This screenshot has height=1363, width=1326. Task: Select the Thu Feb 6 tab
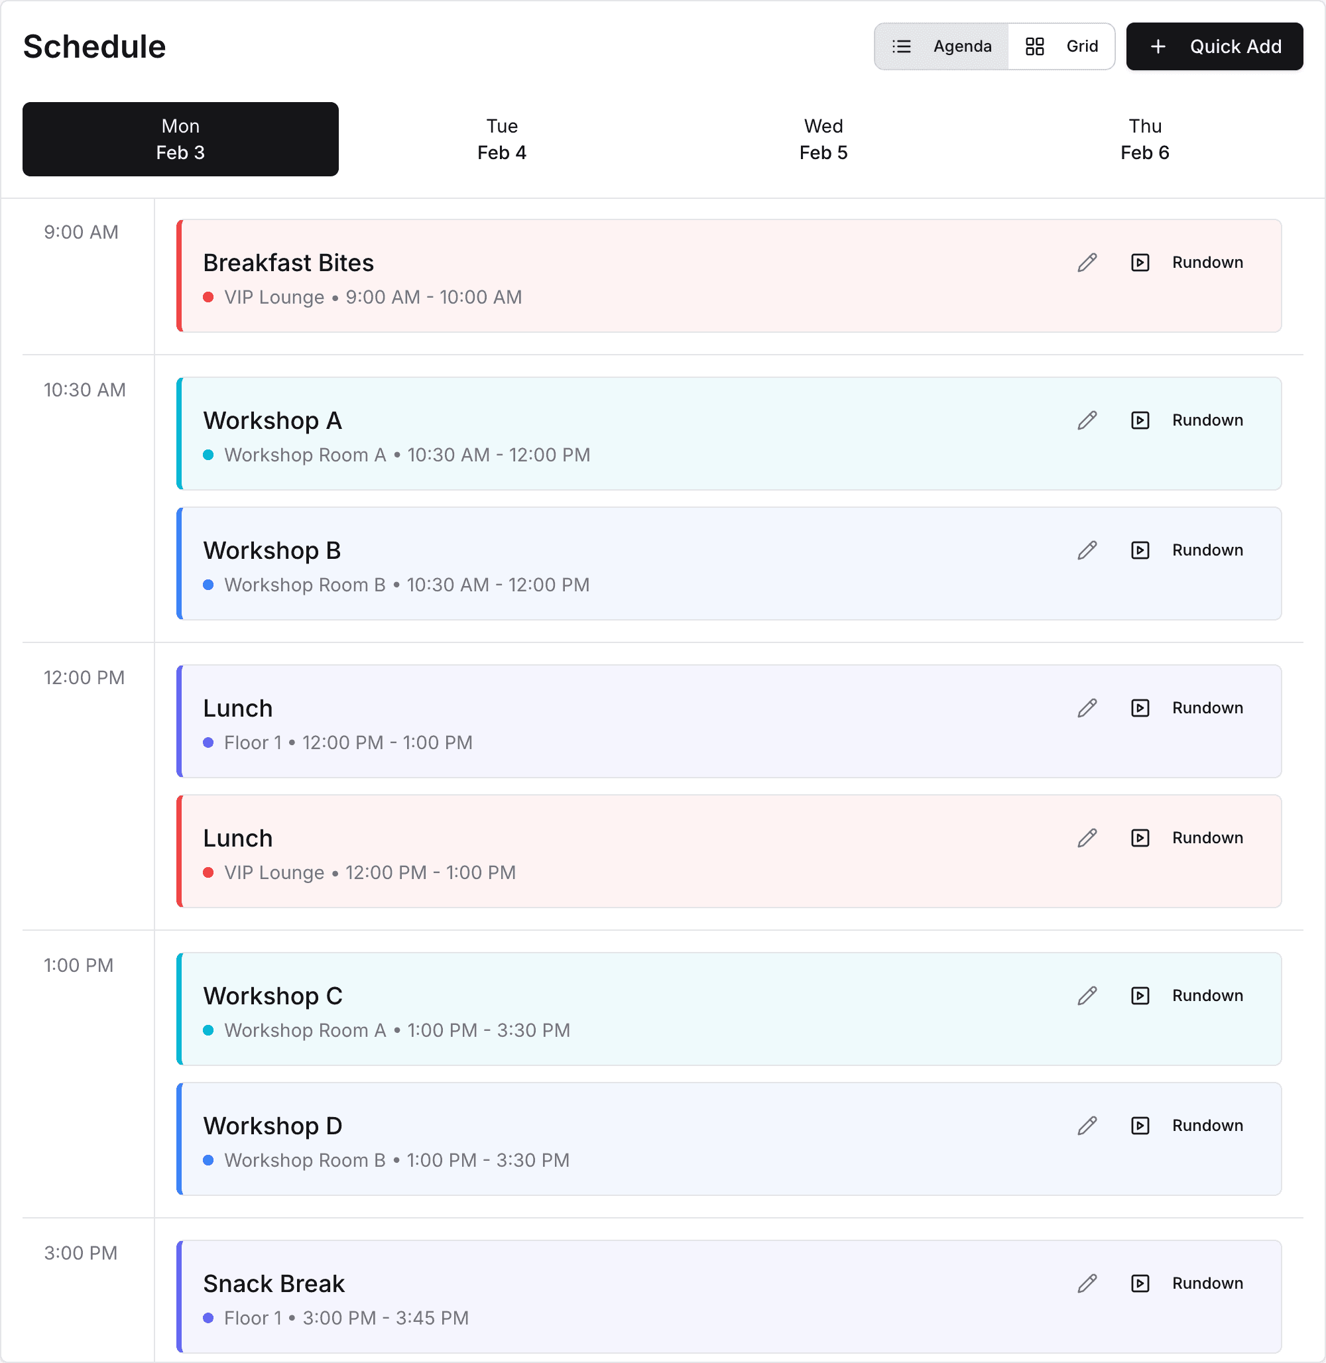[1145, 139]
